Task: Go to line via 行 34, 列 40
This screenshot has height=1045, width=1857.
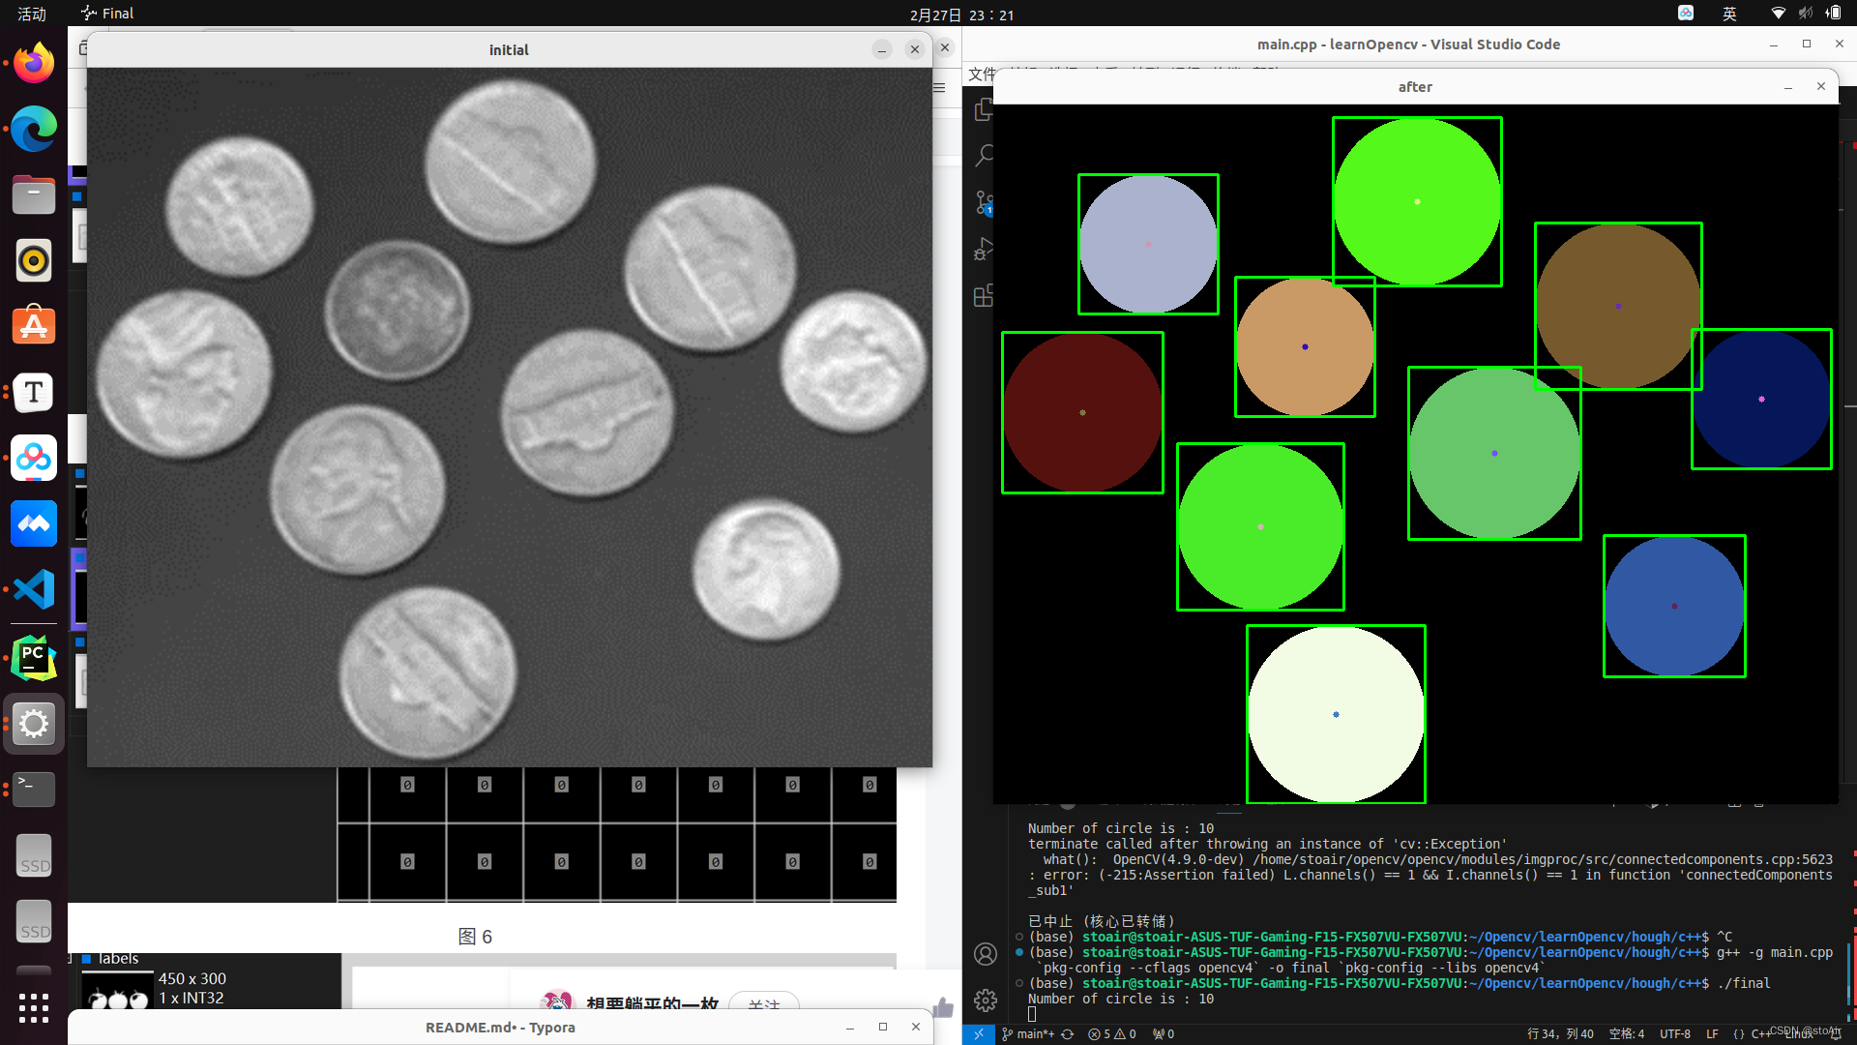Action: (x=1560, y=1034)
